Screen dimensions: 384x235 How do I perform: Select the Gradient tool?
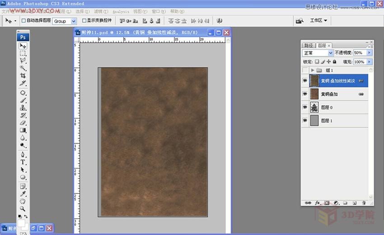pyautogui.click(x=23, y=130)
